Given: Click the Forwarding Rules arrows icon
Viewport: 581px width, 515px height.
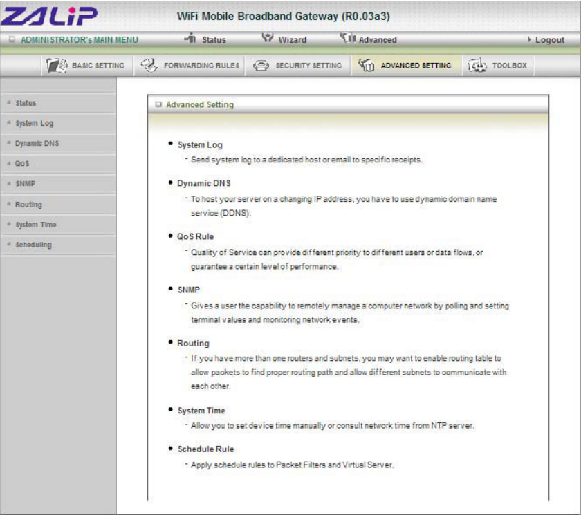Looking at the screenshot, I should [x=149, y=66].
